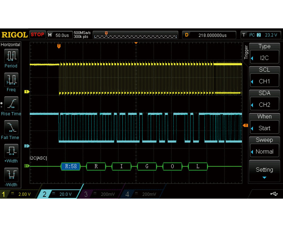Open the trigger Setting submenu

(264, 171)
